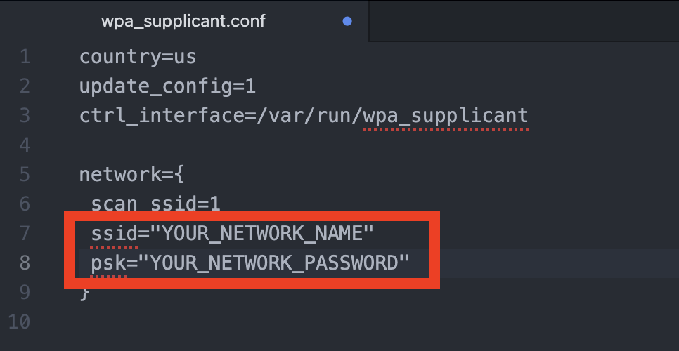Click the empty tab bar area beside the tab
Image resolution: width=679 pixels, height=351 pixels.
coord(523,21)
